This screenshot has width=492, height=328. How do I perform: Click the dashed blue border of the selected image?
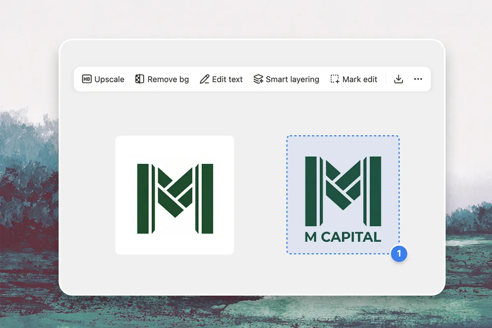[x=343, y=136]
